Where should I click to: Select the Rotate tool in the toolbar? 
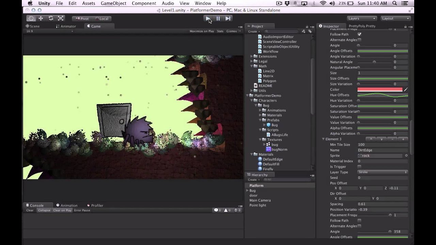point(51,18)
